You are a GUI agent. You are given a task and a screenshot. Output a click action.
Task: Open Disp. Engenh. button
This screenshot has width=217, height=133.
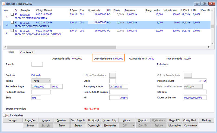[78, 120]
